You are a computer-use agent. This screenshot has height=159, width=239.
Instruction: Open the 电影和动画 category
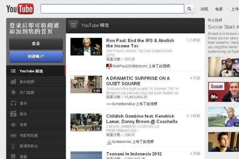point(36,135)
